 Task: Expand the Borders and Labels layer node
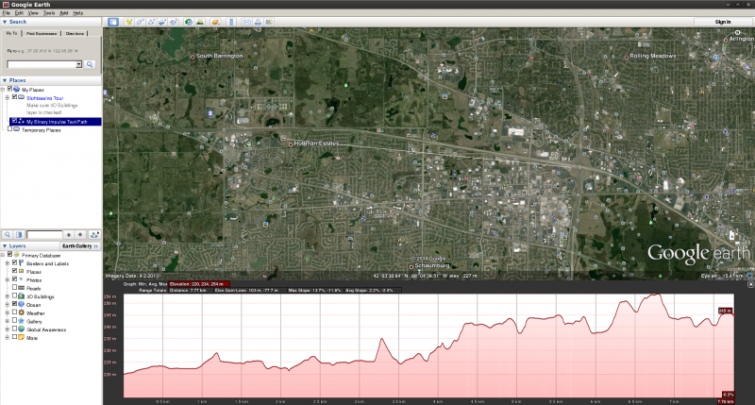[x=8, y=263]
